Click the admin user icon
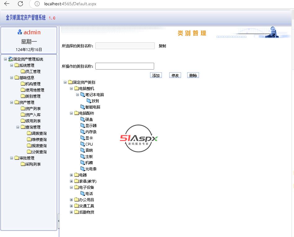 pyautogui.click(x=20, y=32)
